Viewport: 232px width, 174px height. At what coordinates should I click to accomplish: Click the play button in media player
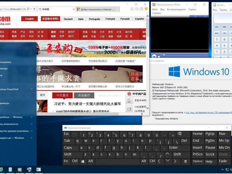[154, 56]
